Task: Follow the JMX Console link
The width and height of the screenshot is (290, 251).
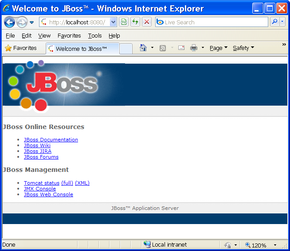Action: [x=40, y=189]
